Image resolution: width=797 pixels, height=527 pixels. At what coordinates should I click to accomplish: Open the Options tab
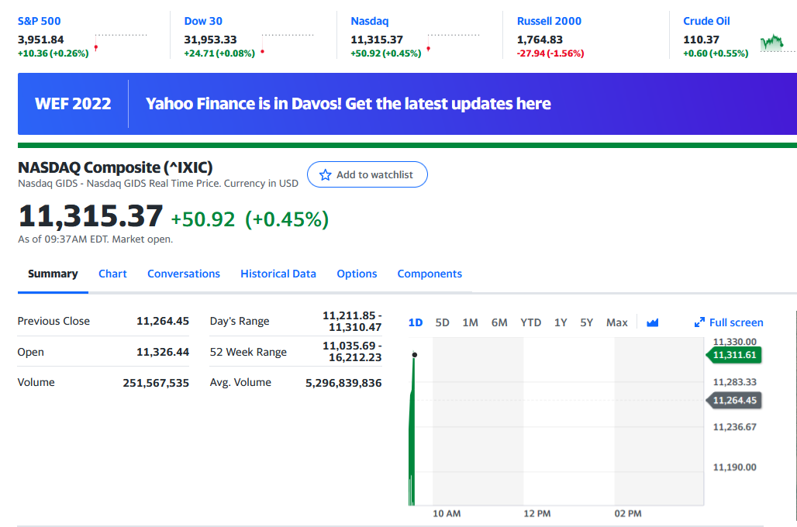click(x=357, y=274)
